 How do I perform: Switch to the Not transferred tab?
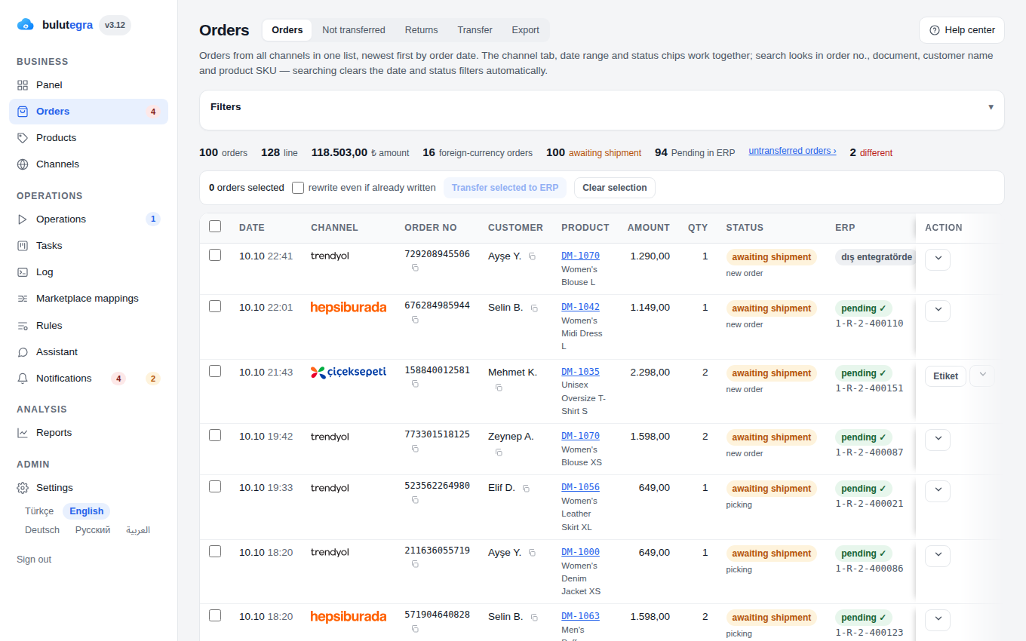click(x=354, y=30)
